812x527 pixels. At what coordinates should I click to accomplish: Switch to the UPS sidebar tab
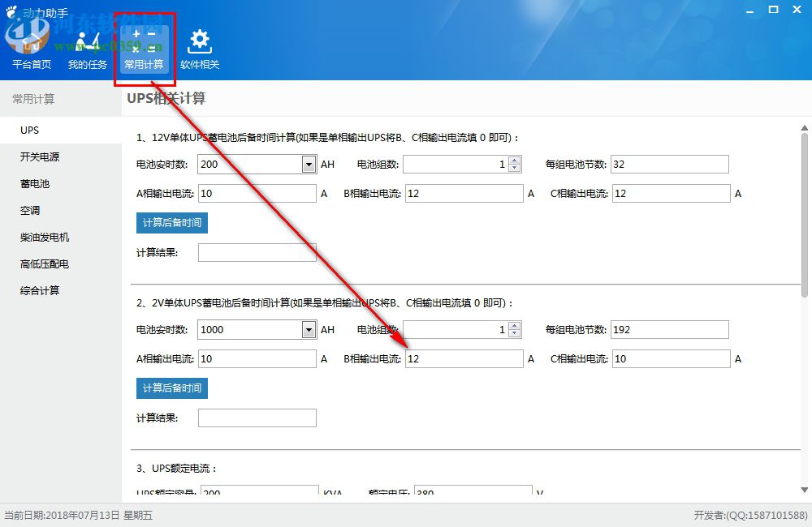coord(29,130)
